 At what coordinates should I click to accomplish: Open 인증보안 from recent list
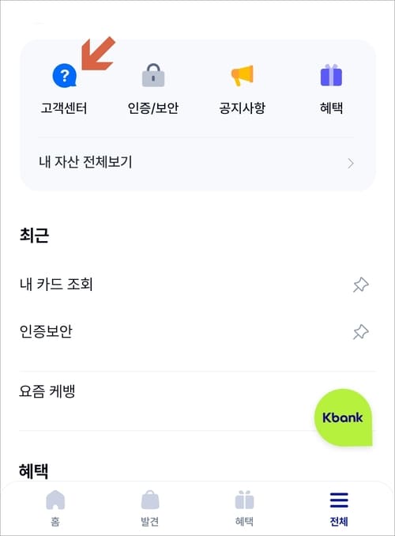(46, 331)
